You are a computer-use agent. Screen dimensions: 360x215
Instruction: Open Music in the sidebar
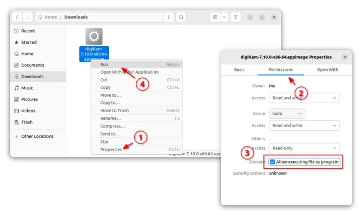pos(38,88)
